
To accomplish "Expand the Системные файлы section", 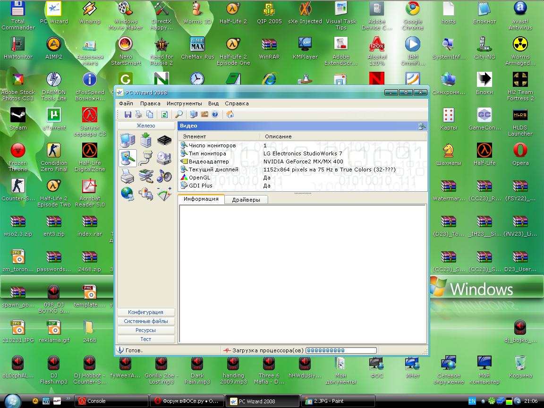I will coord(146,321).
